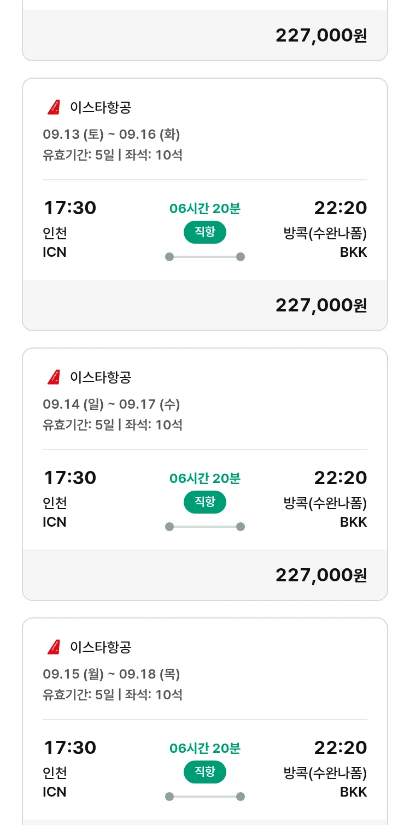Viewport: 410px width, 825px height.
Task: Click Eastar Jet logo on 09.15 flight
Action: coord(54,647)
